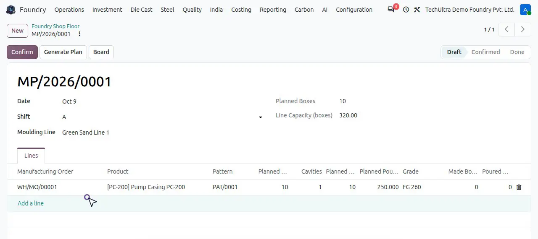This screenshot has height=239, width=538.
Task: Click the Confirm button
Action: point(22,52)
